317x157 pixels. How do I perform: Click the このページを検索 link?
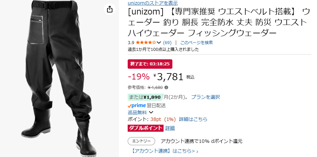pyautogui.click(x=196, y=42)
